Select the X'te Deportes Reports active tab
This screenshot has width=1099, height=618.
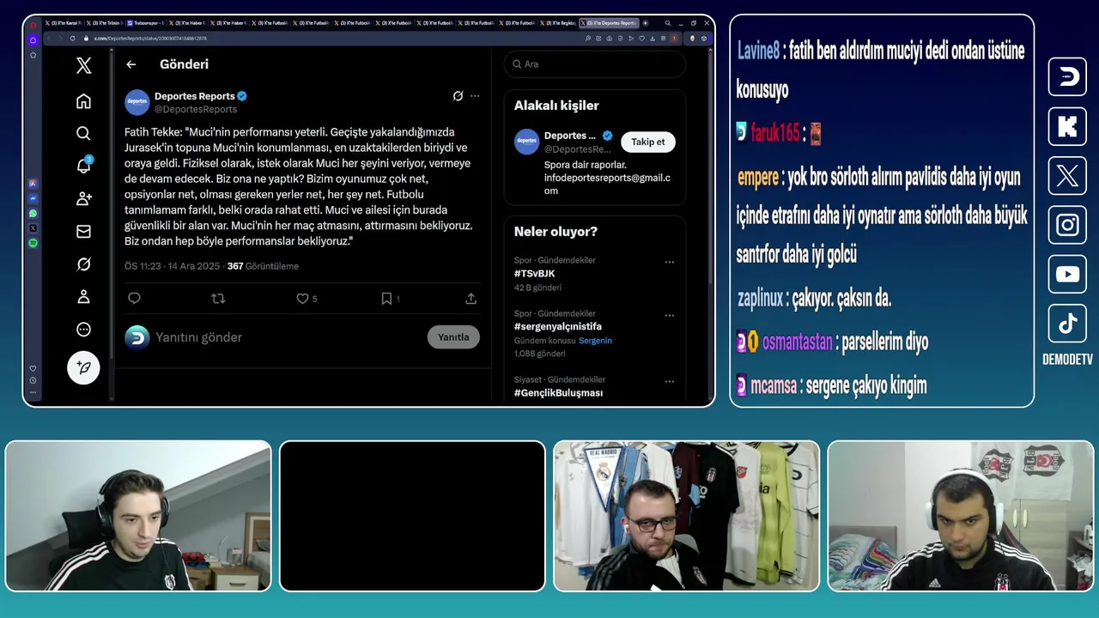click(x=608, y=23)
